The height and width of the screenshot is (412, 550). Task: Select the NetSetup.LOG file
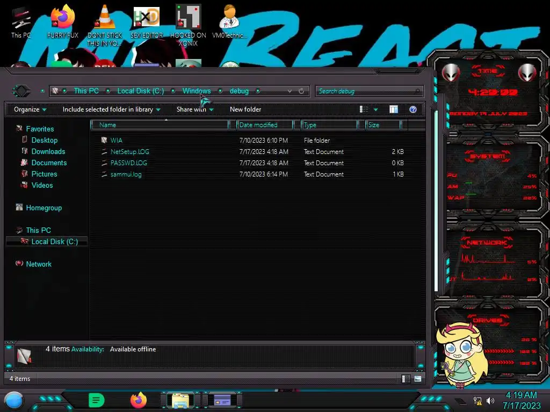coord(130,152)
